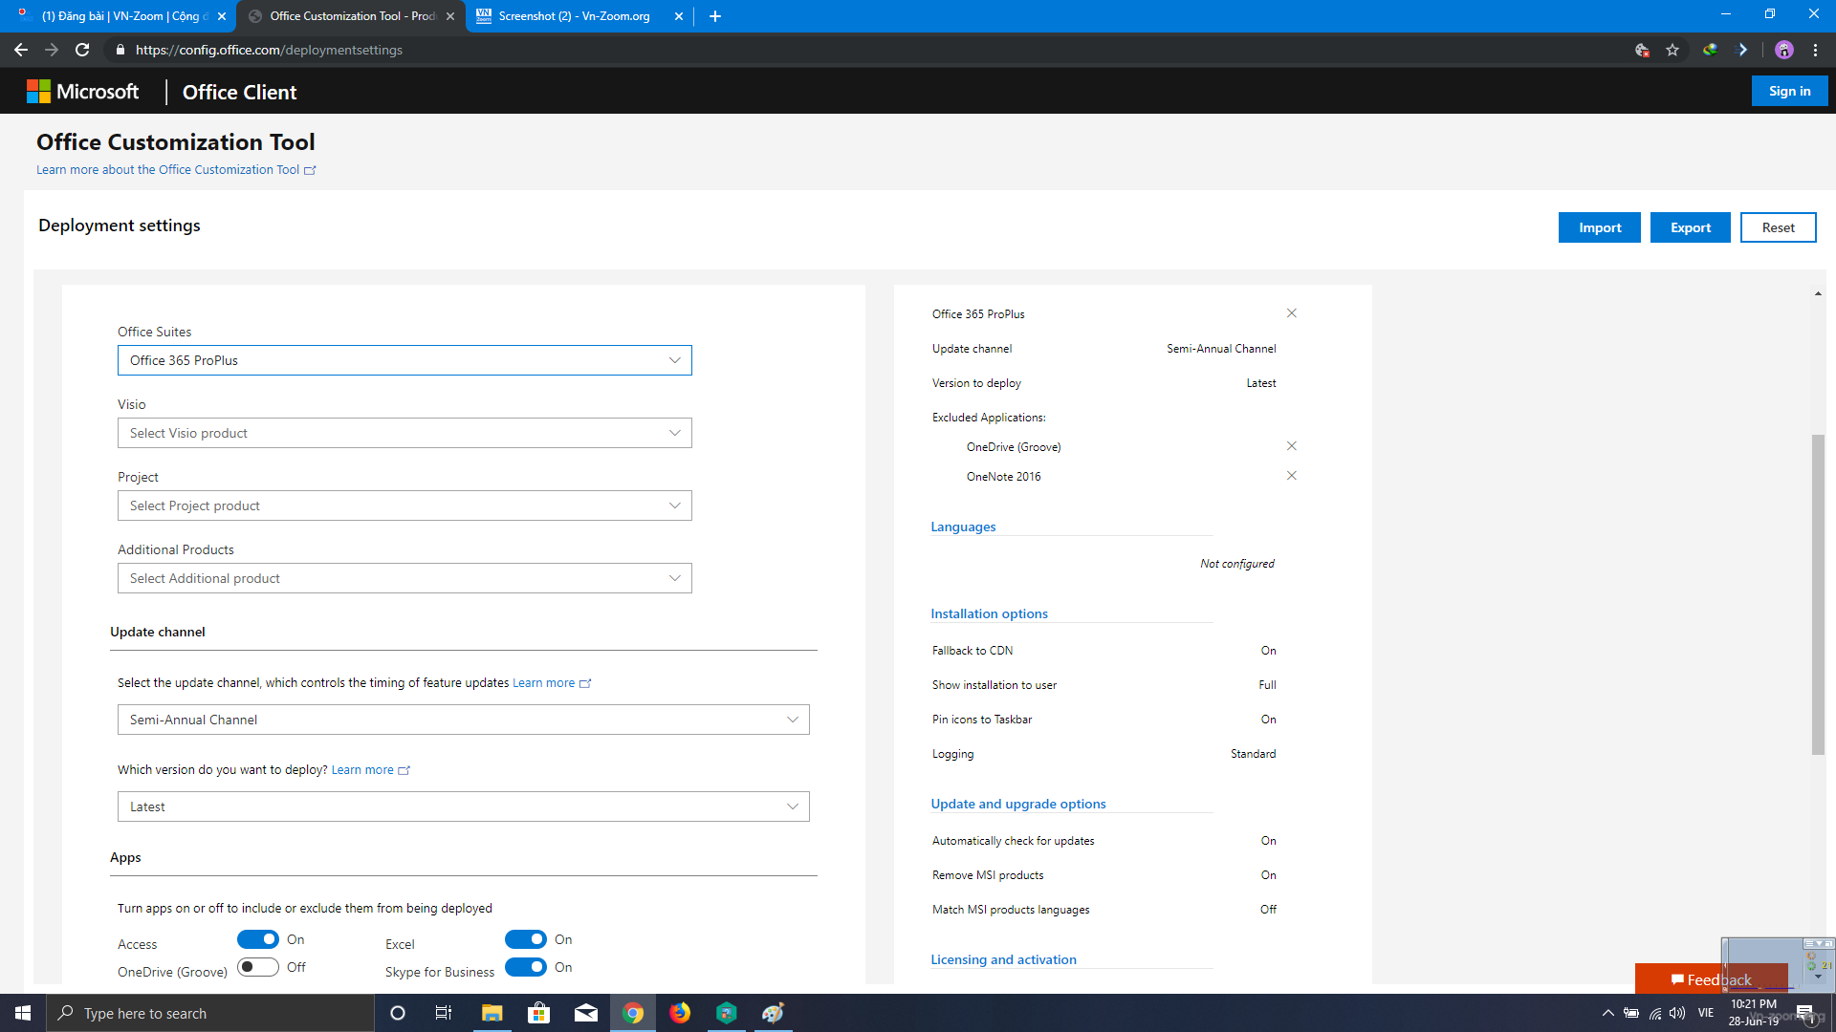
Task: Show hidden system tray icons
Action: coord(1608,1013)
